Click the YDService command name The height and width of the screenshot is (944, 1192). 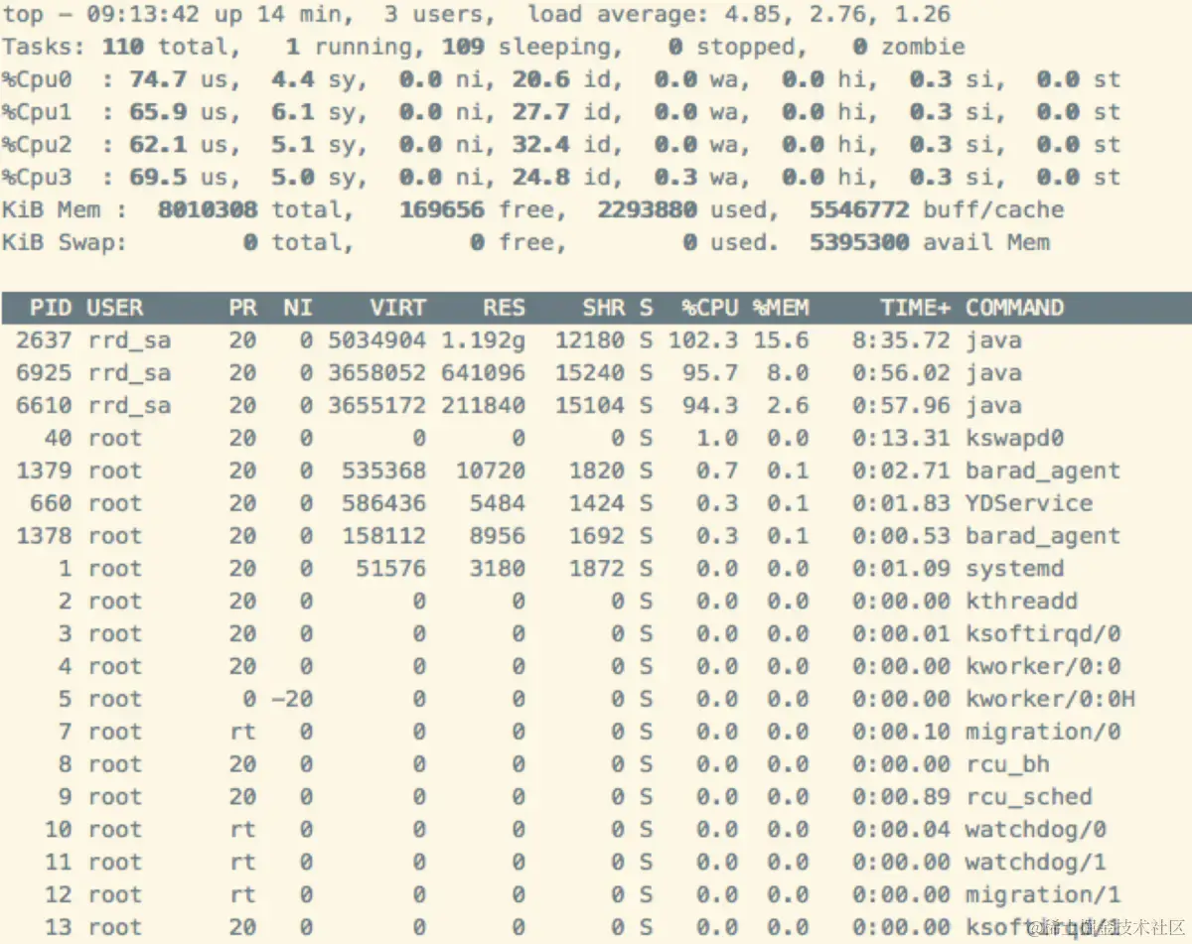point(1029,504)
